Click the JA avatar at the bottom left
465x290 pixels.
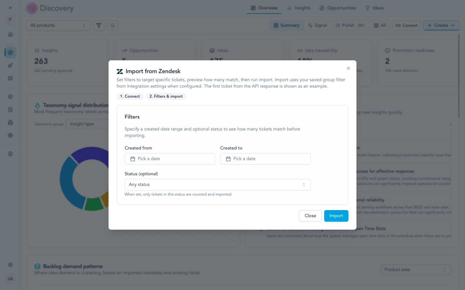[10, 279]
